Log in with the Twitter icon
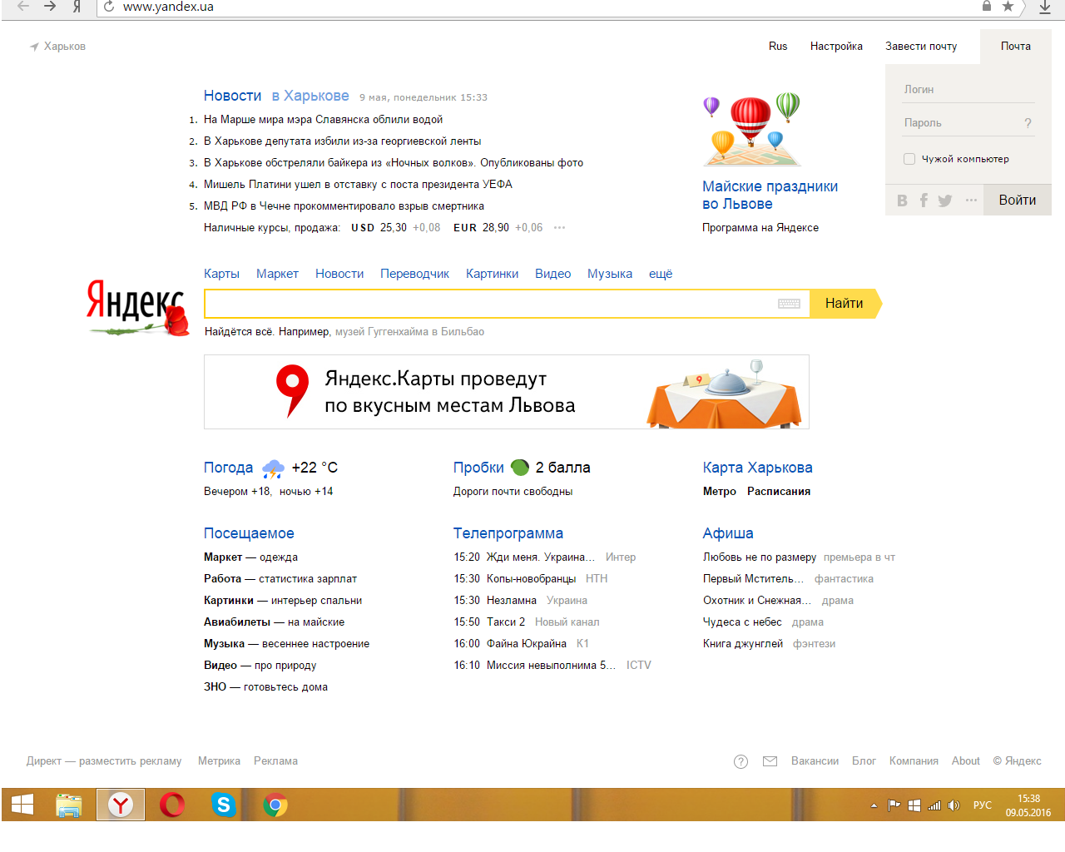1065x852 pixels. point(945,201)
